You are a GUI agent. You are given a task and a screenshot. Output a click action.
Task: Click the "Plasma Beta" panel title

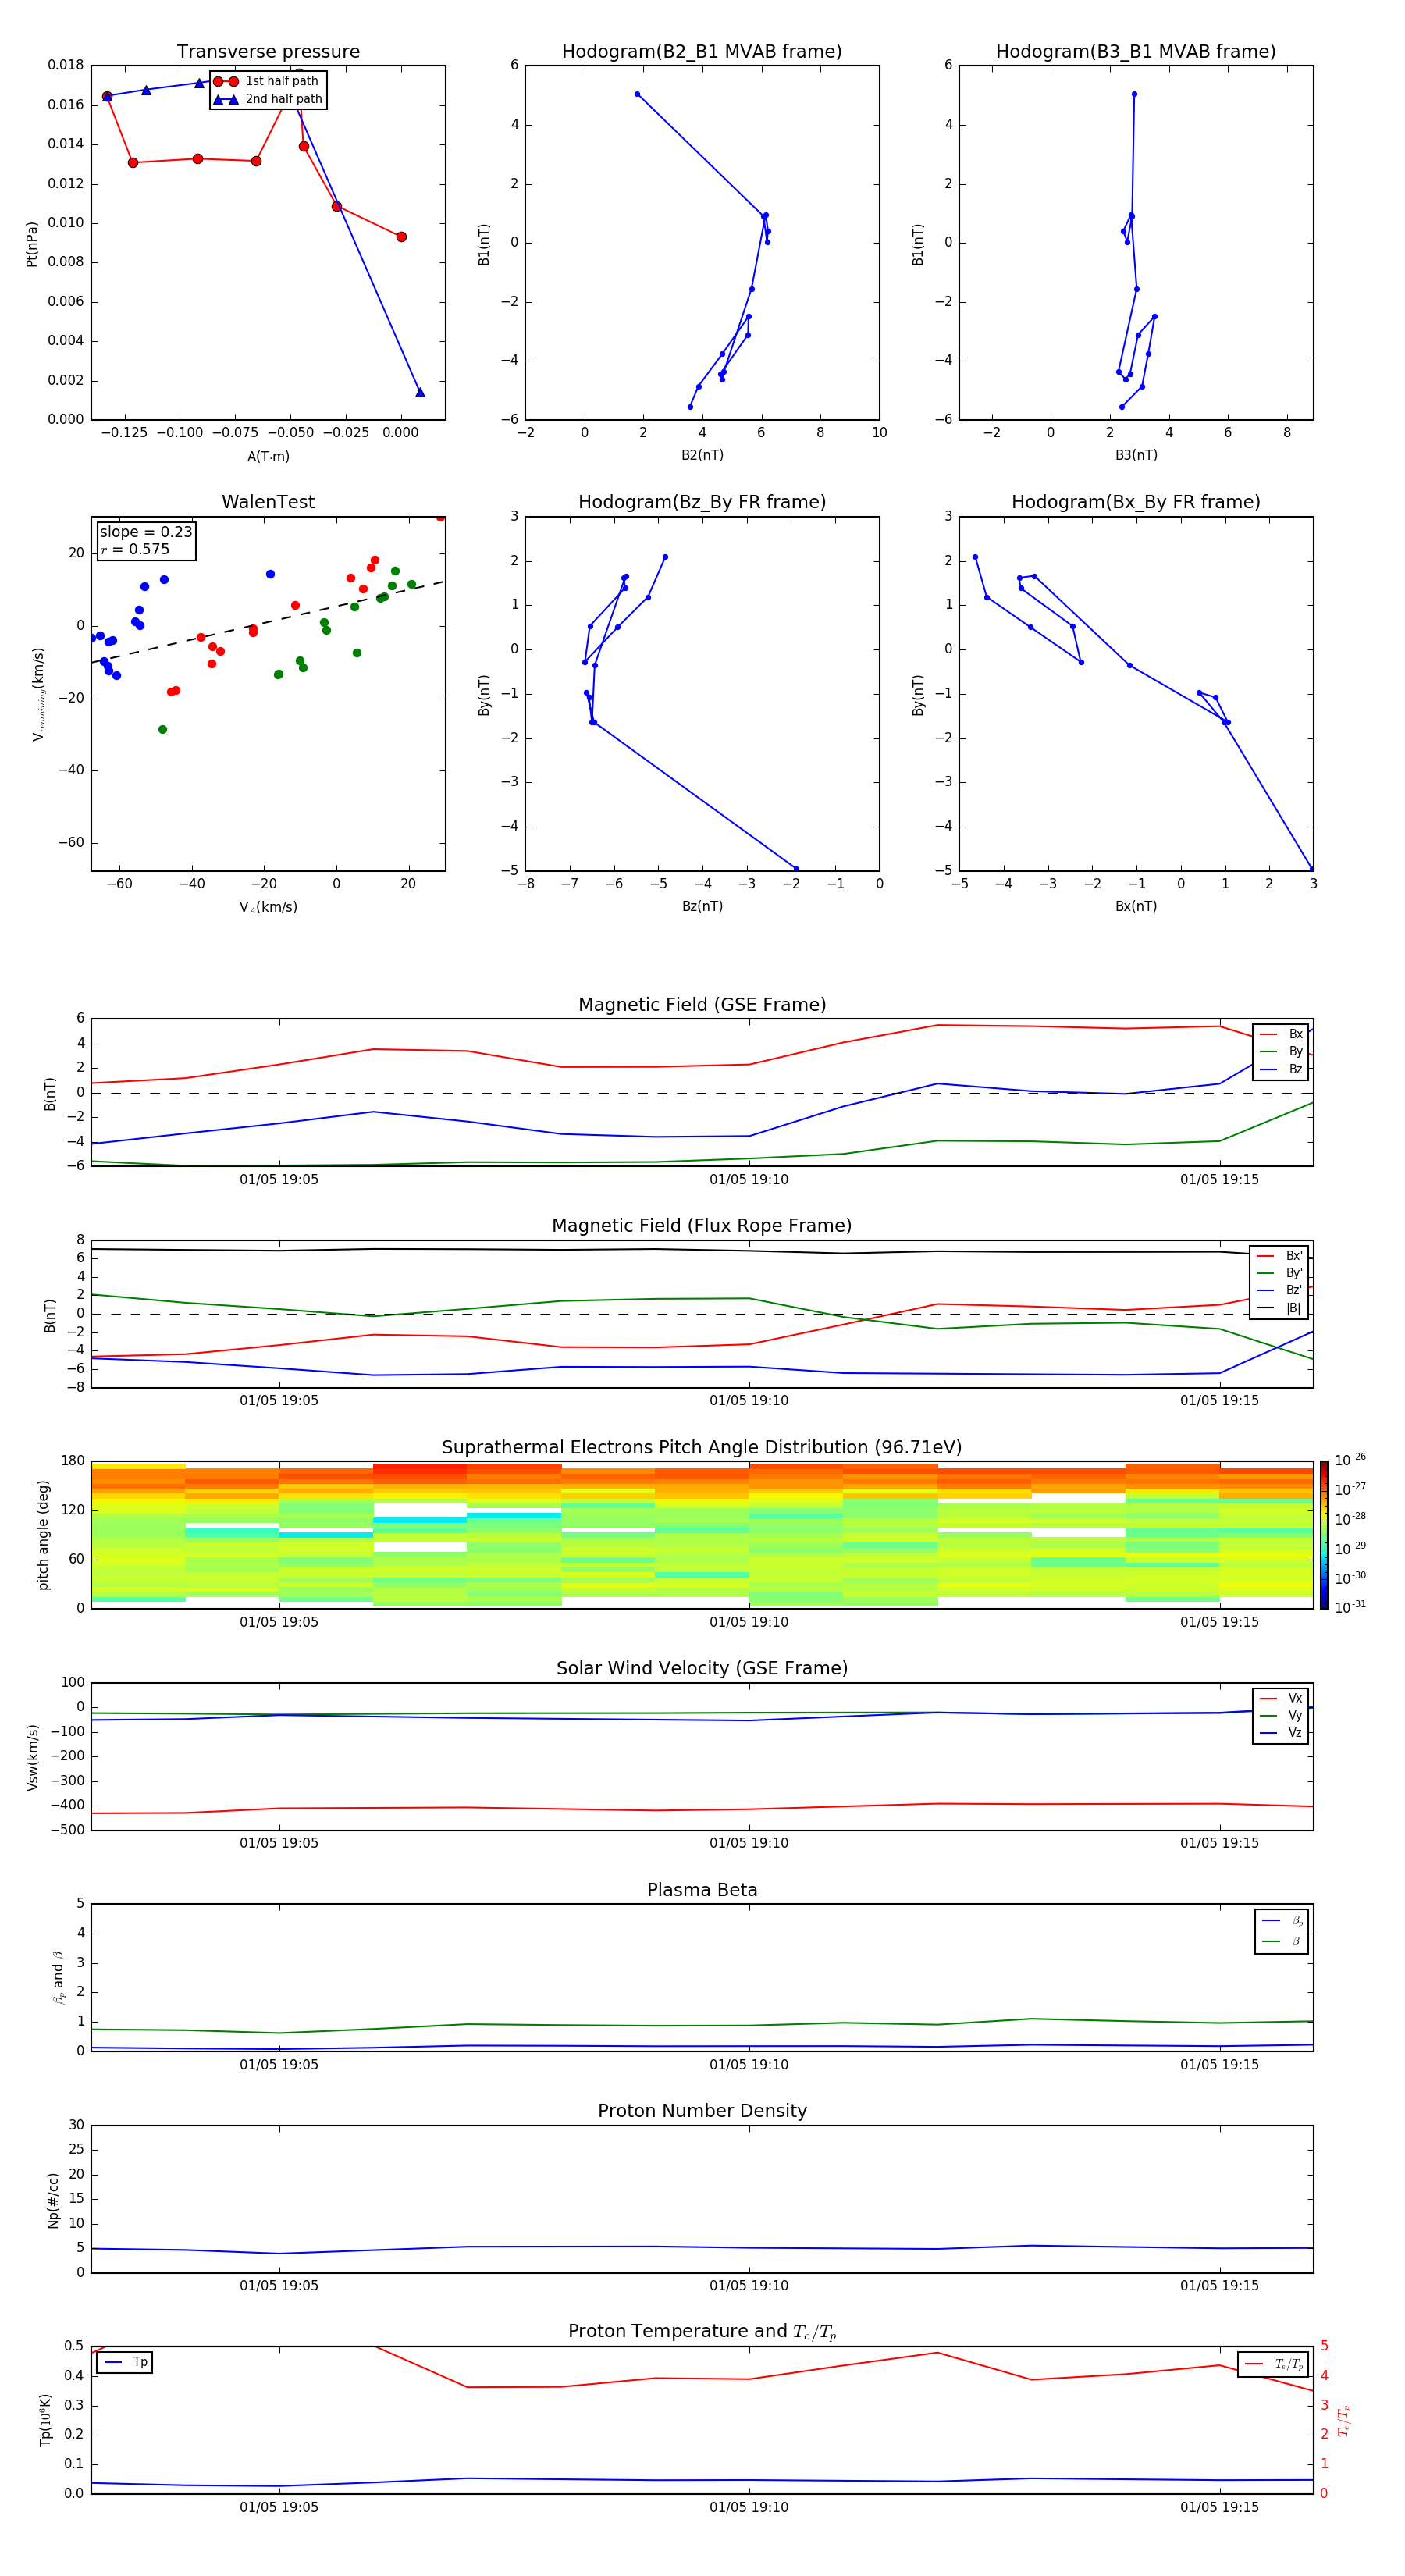tap(702, 1890)
